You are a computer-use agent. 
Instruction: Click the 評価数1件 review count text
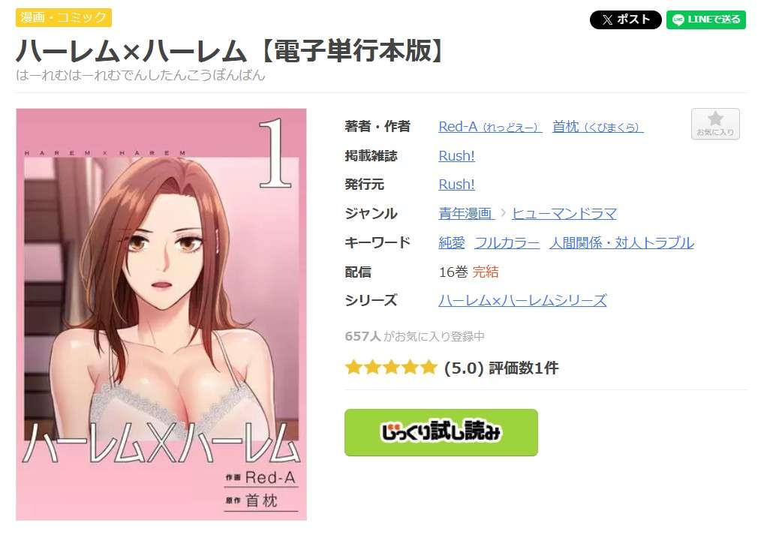pos(524,368)
